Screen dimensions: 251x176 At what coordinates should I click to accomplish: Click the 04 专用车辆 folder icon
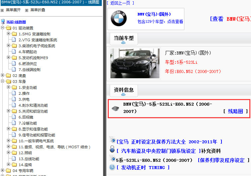point(9,171)
